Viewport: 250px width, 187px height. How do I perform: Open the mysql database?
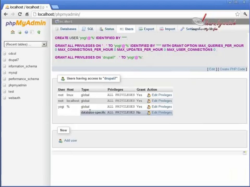click(x=13, y=73)
